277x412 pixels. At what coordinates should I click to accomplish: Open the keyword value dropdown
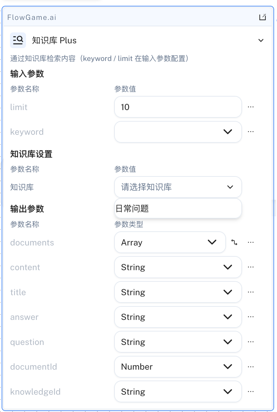178,132
